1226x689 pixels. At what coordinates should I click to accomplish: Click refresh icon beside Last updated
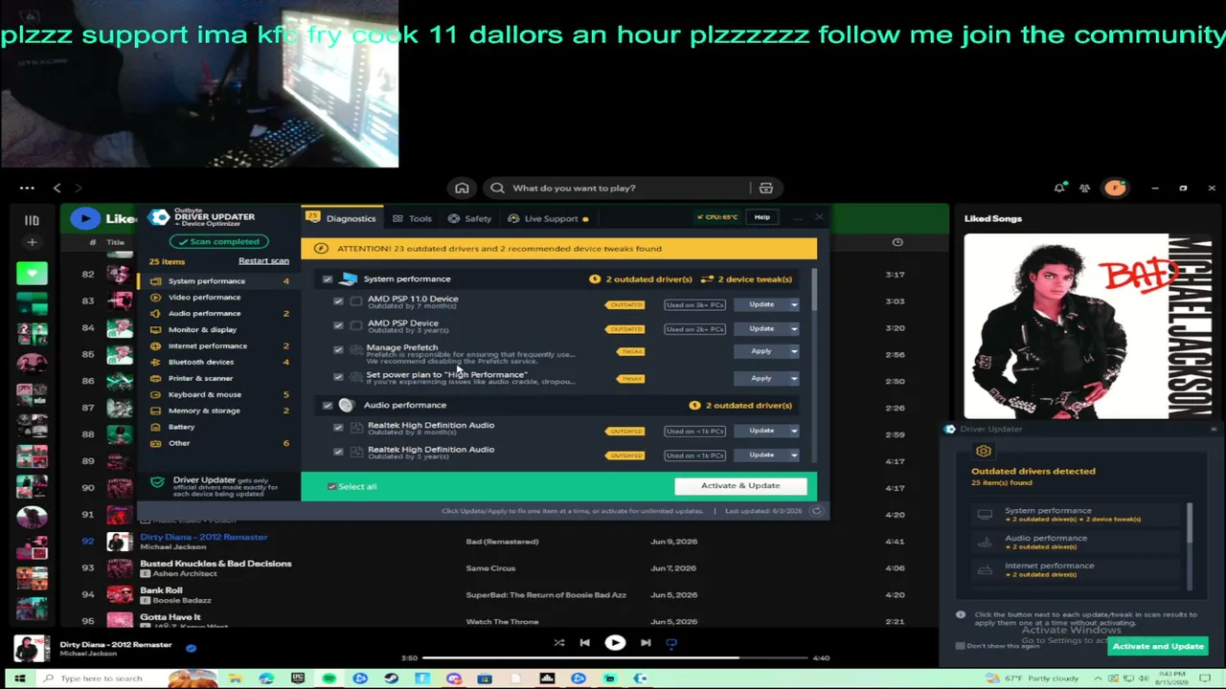816,511
